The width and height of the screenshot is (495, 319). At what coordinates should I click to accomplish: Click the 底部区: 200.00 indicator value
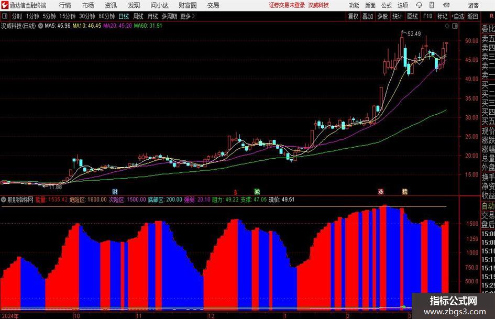click(x=165, y=200)
